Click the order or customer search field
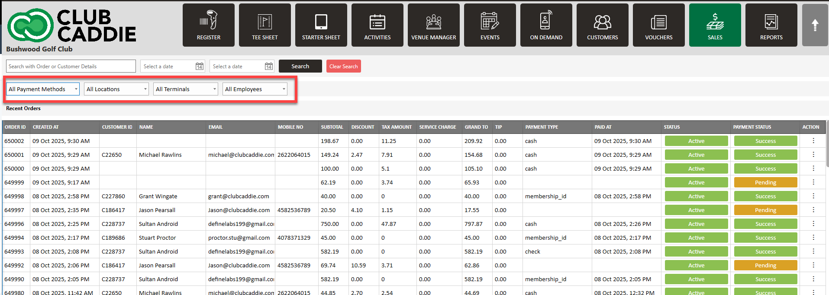The width and height of the screenshot is (829, 295). pos(71,66)
